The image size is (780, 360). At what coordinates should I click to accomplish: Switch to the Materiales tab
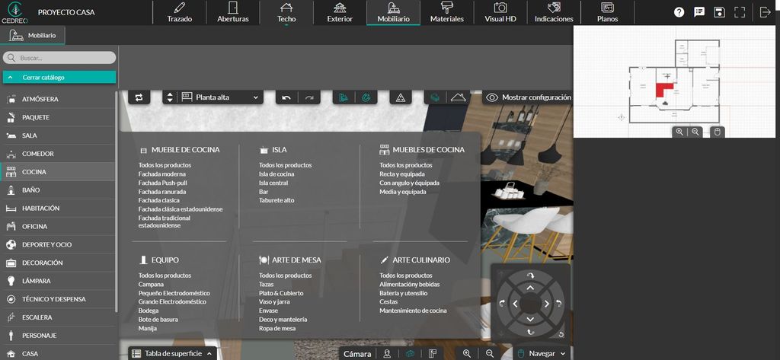pyautogui.click(x=446, y=13)
